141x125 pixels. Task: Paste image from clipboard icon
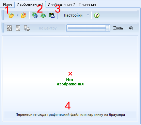pyautogui.click(x=52, y=15)
